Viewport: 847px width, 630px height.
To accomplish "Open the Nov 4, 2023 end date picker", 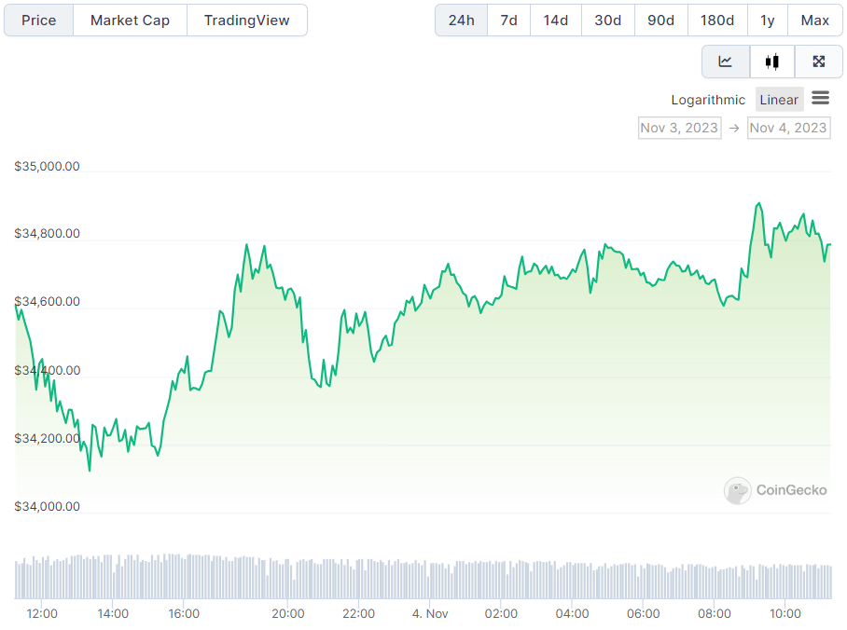I will pyautogui.click(x=788, y=128).
